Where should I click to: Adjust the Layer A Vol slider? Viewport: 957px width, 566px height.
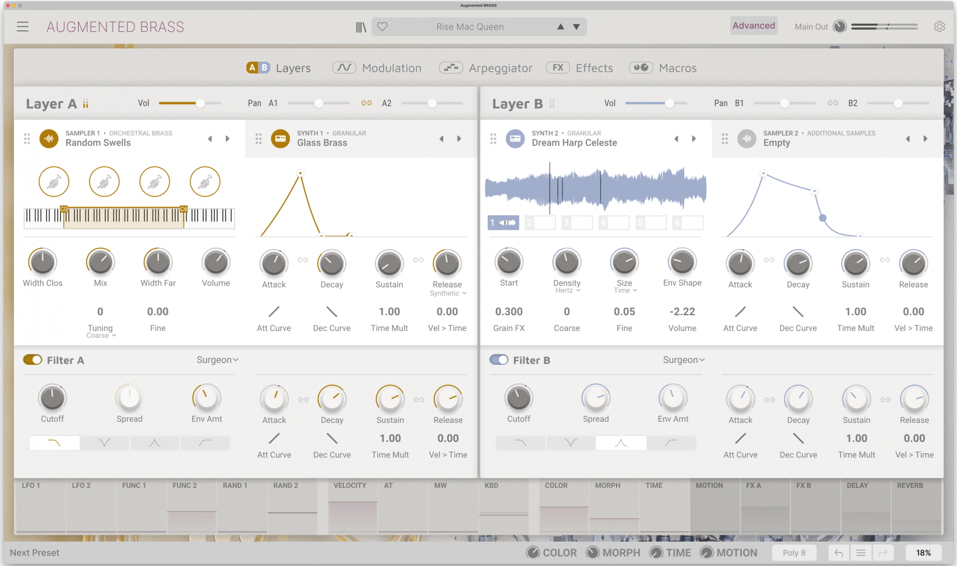point(200,103)
